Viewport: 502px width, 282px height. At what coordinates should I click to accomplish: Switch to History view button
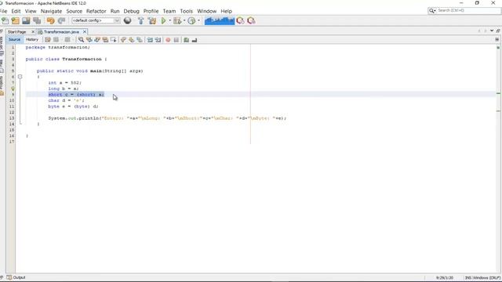tap(31, 40)
